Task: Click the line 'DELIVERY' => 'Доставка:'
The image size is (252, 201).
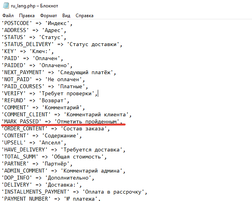Action: (x=42, y=185)
